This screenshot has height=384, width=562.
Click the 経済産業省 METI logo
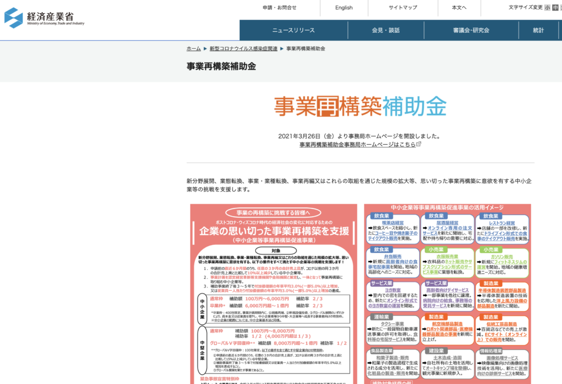(44, 18)
